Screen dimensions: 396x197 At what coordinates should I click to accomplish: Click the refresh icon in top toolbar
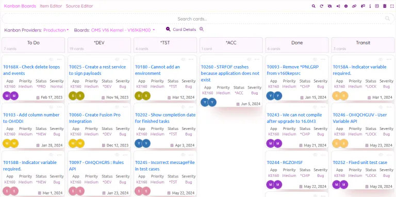322,6
